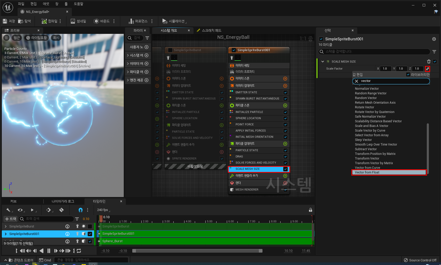Toggle Bounds display in toolbar
This screenshot has width=441, height=265.
coord(102,21)
